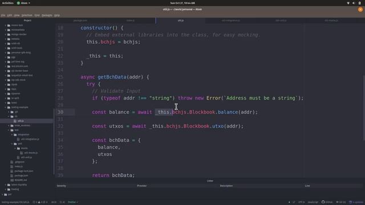The width and height of the screenshot is (365, 205).
Task: Click the GitHub icon in status bar
Action: tap(323, 202)
